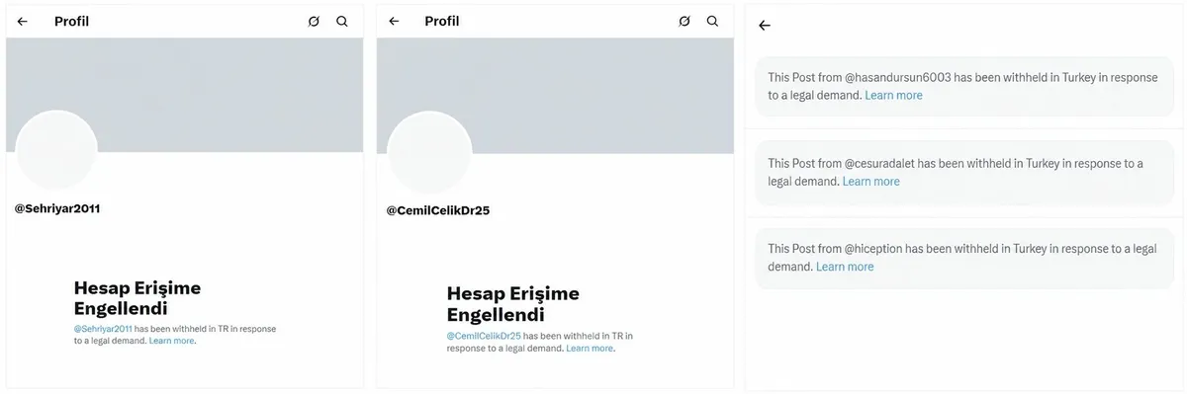
Task: Open search on the Sehriyar2011 profile header
Action: [x=342, y=21]
